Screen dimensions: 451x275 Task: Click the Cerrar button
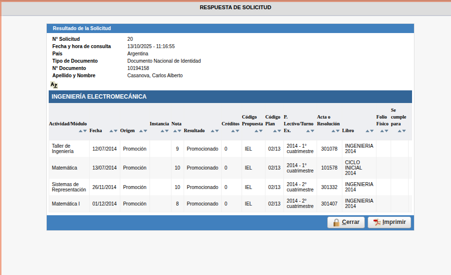point(346,223)
